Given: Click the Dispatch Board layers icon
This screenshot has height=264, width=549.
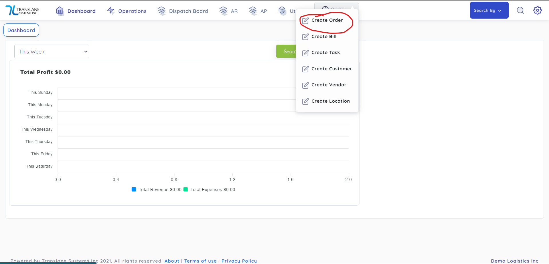Looking at the screenshot, I should (x=161, y=11).
